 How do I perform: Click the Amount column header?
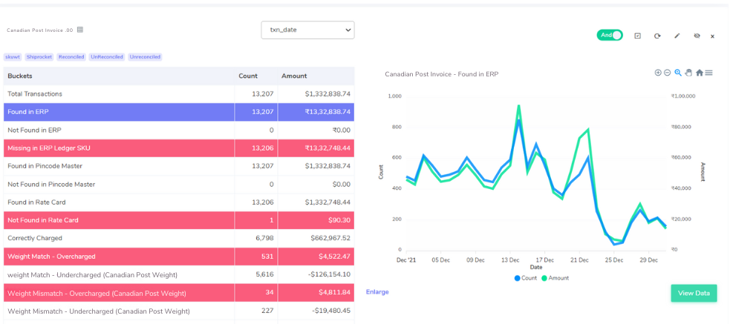click(316, 76)
